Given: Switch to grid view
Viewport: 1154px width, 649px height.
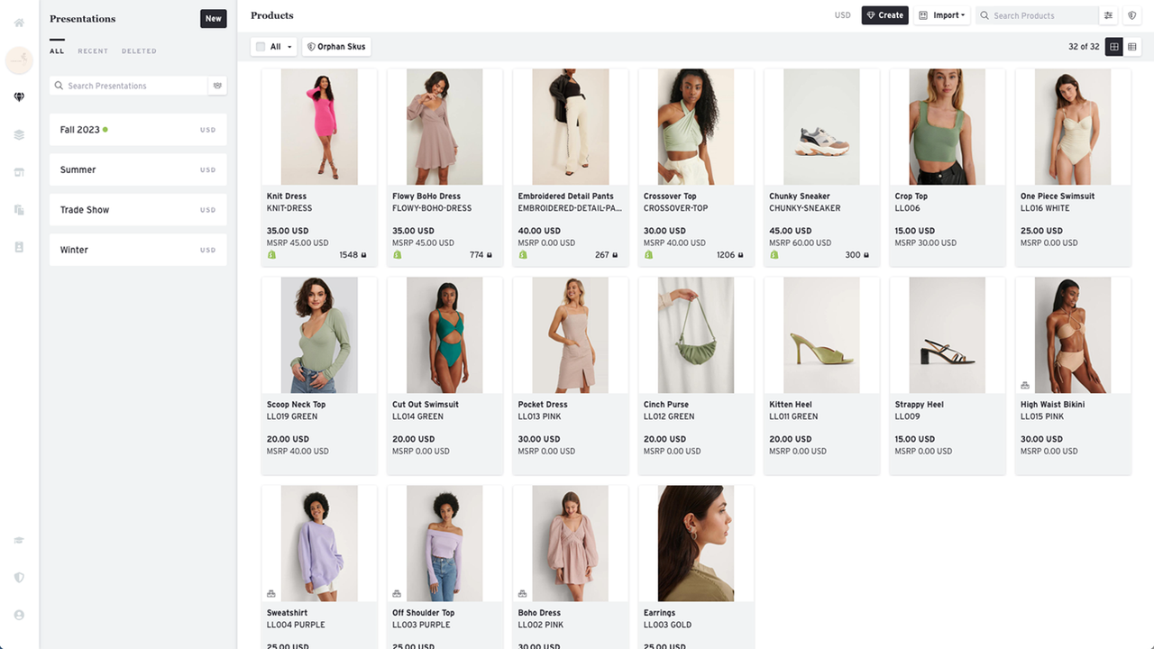Looking at the screenshot, I should pos(1114,47).
